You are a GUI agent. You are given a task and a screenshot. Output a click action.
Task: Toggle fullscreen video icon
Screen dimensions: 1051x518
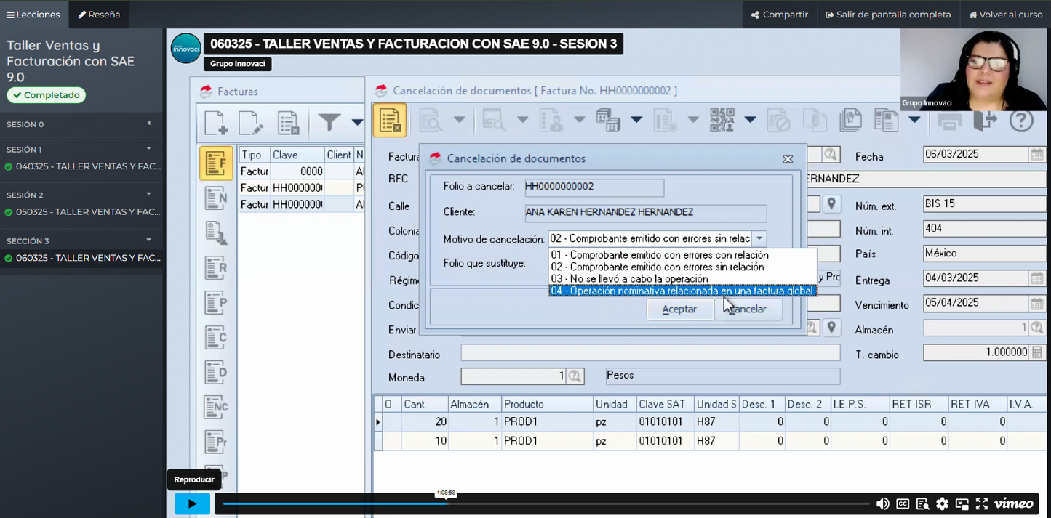pos(981,503)
